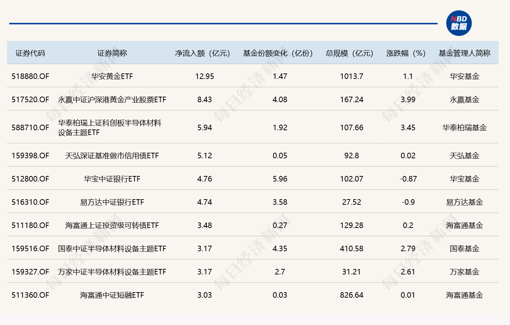Click the 总规模（亿元） column header
Image resolution: width=510 pixels, height=325 pixels.
point(349,53)
